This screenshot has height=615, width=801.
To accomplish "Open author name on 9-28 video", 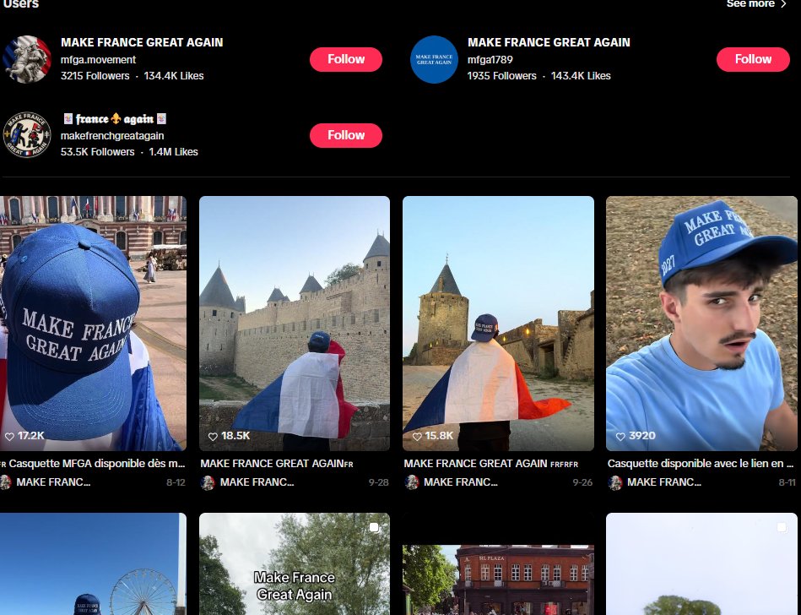I will click(x=257, y=482).
